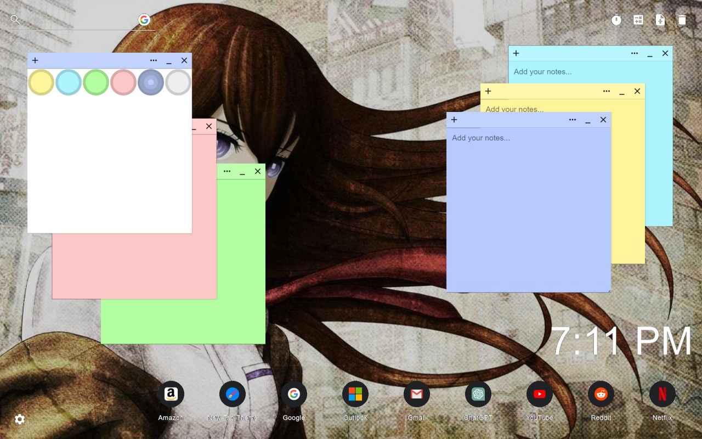The height and width of the screenshot is (439, 702).
Task: Click 'Add your notes...' in the cyan note
Action: (542, 72)
